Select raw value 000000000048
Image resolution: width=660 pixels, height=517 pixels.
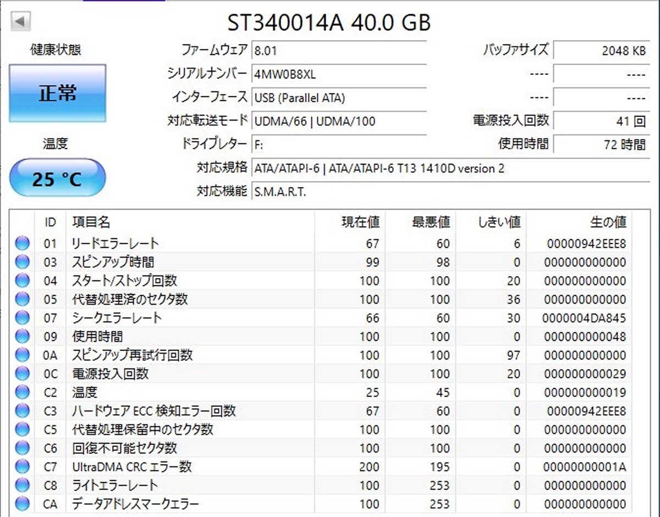585,336
